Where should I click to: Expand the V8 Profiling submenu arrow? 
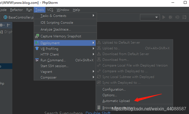click(93, 49)
